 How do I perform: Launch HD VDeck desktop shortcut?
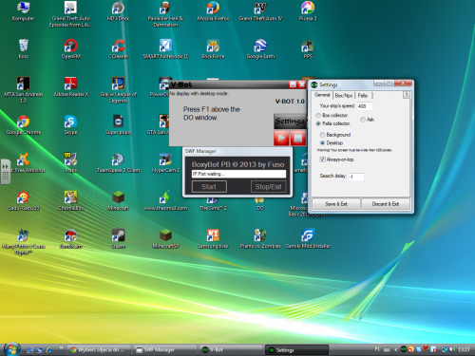click(x=118, y=11)
